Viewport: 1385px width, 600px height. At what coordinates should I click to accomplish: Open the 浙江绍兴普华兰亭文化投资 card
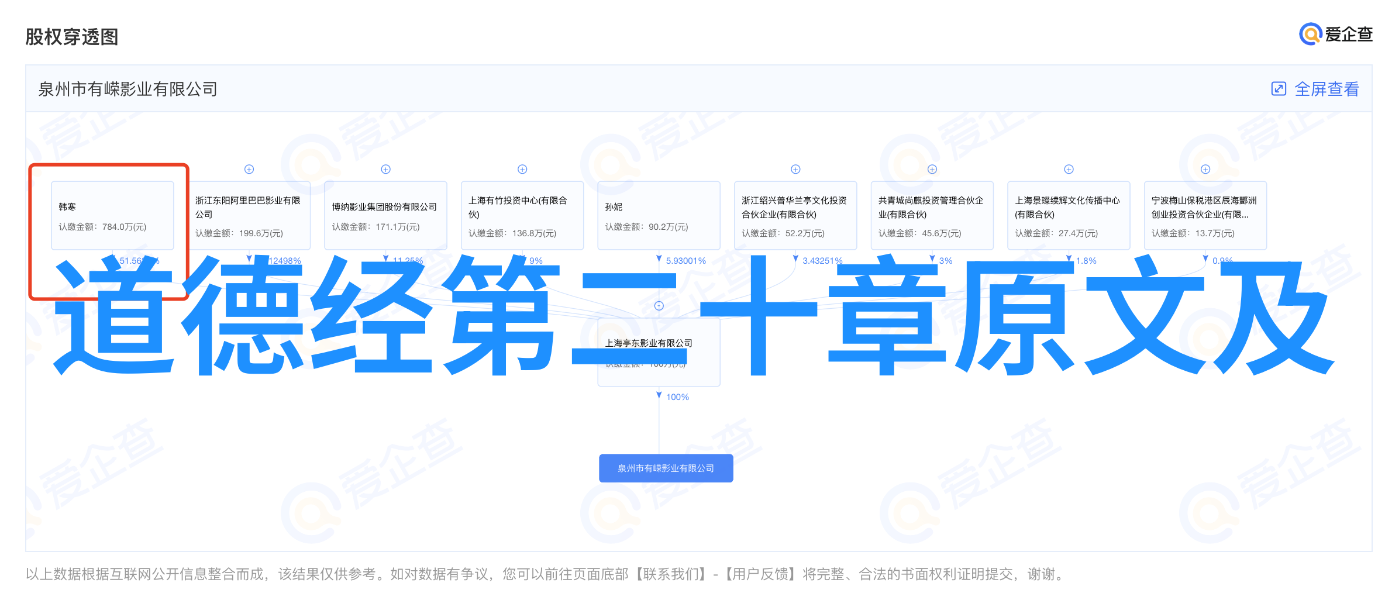tap(795, 215)
